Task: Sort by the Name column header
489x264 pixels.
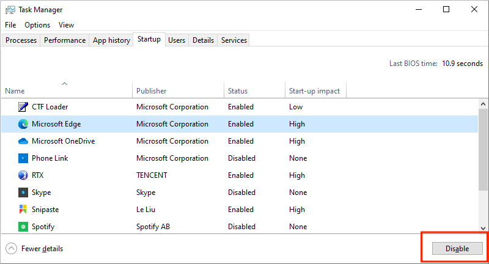Action: pos(67,90)
